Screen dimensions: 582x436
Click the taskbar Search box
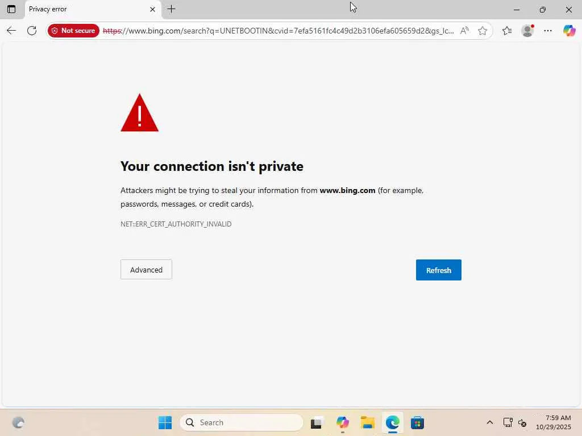pyautogui.click(x=241, y=422)
